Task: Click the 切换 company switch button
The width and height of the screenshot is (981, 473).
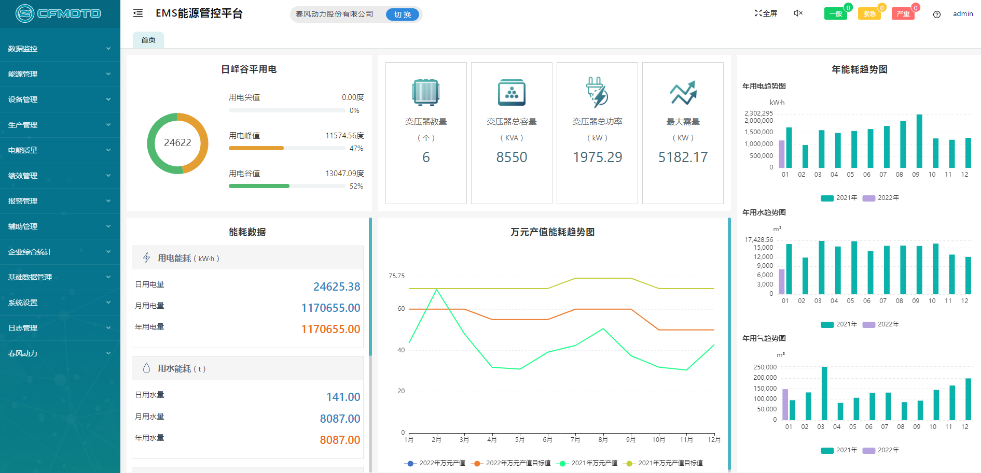Action: pos(402,15)
